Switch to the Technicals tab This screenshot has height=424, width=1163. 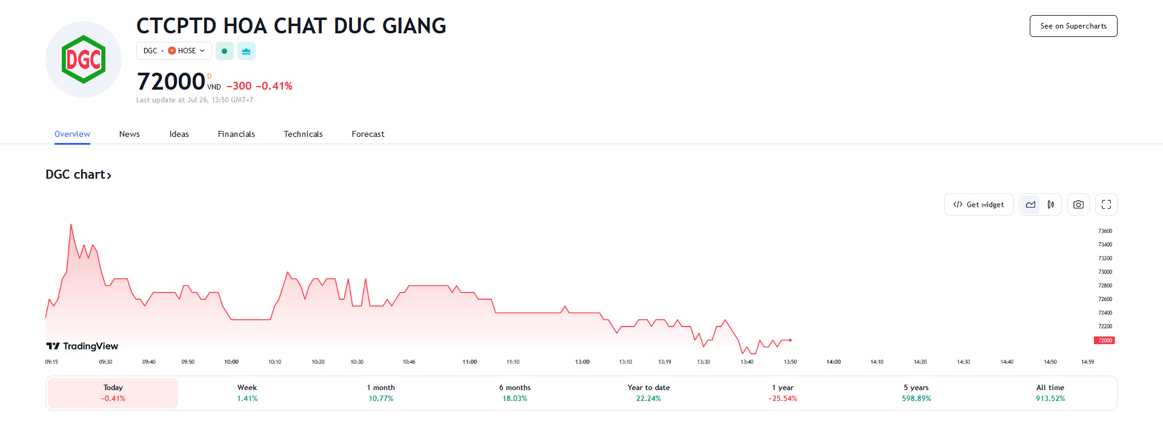tap(303, 134)
